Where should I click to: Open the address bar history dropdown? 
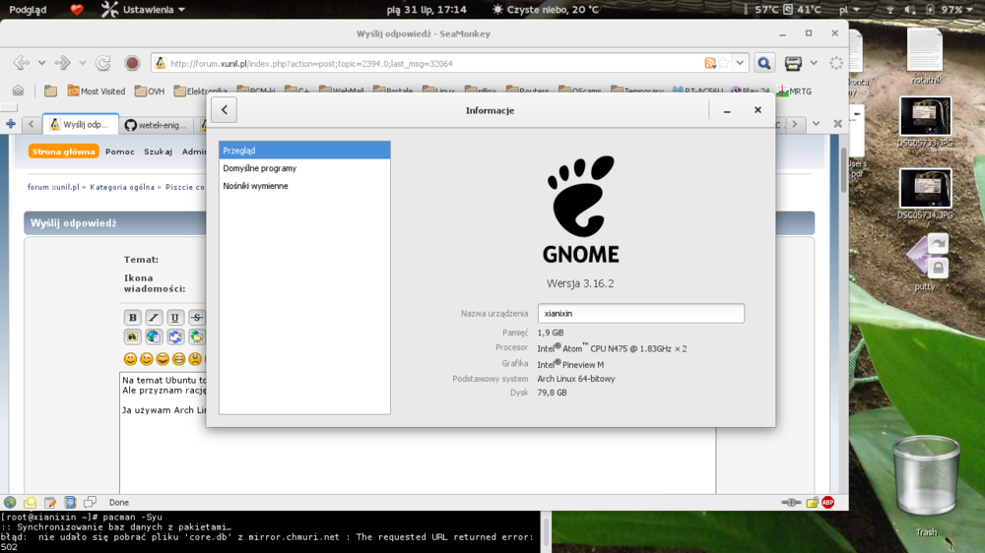741,63
